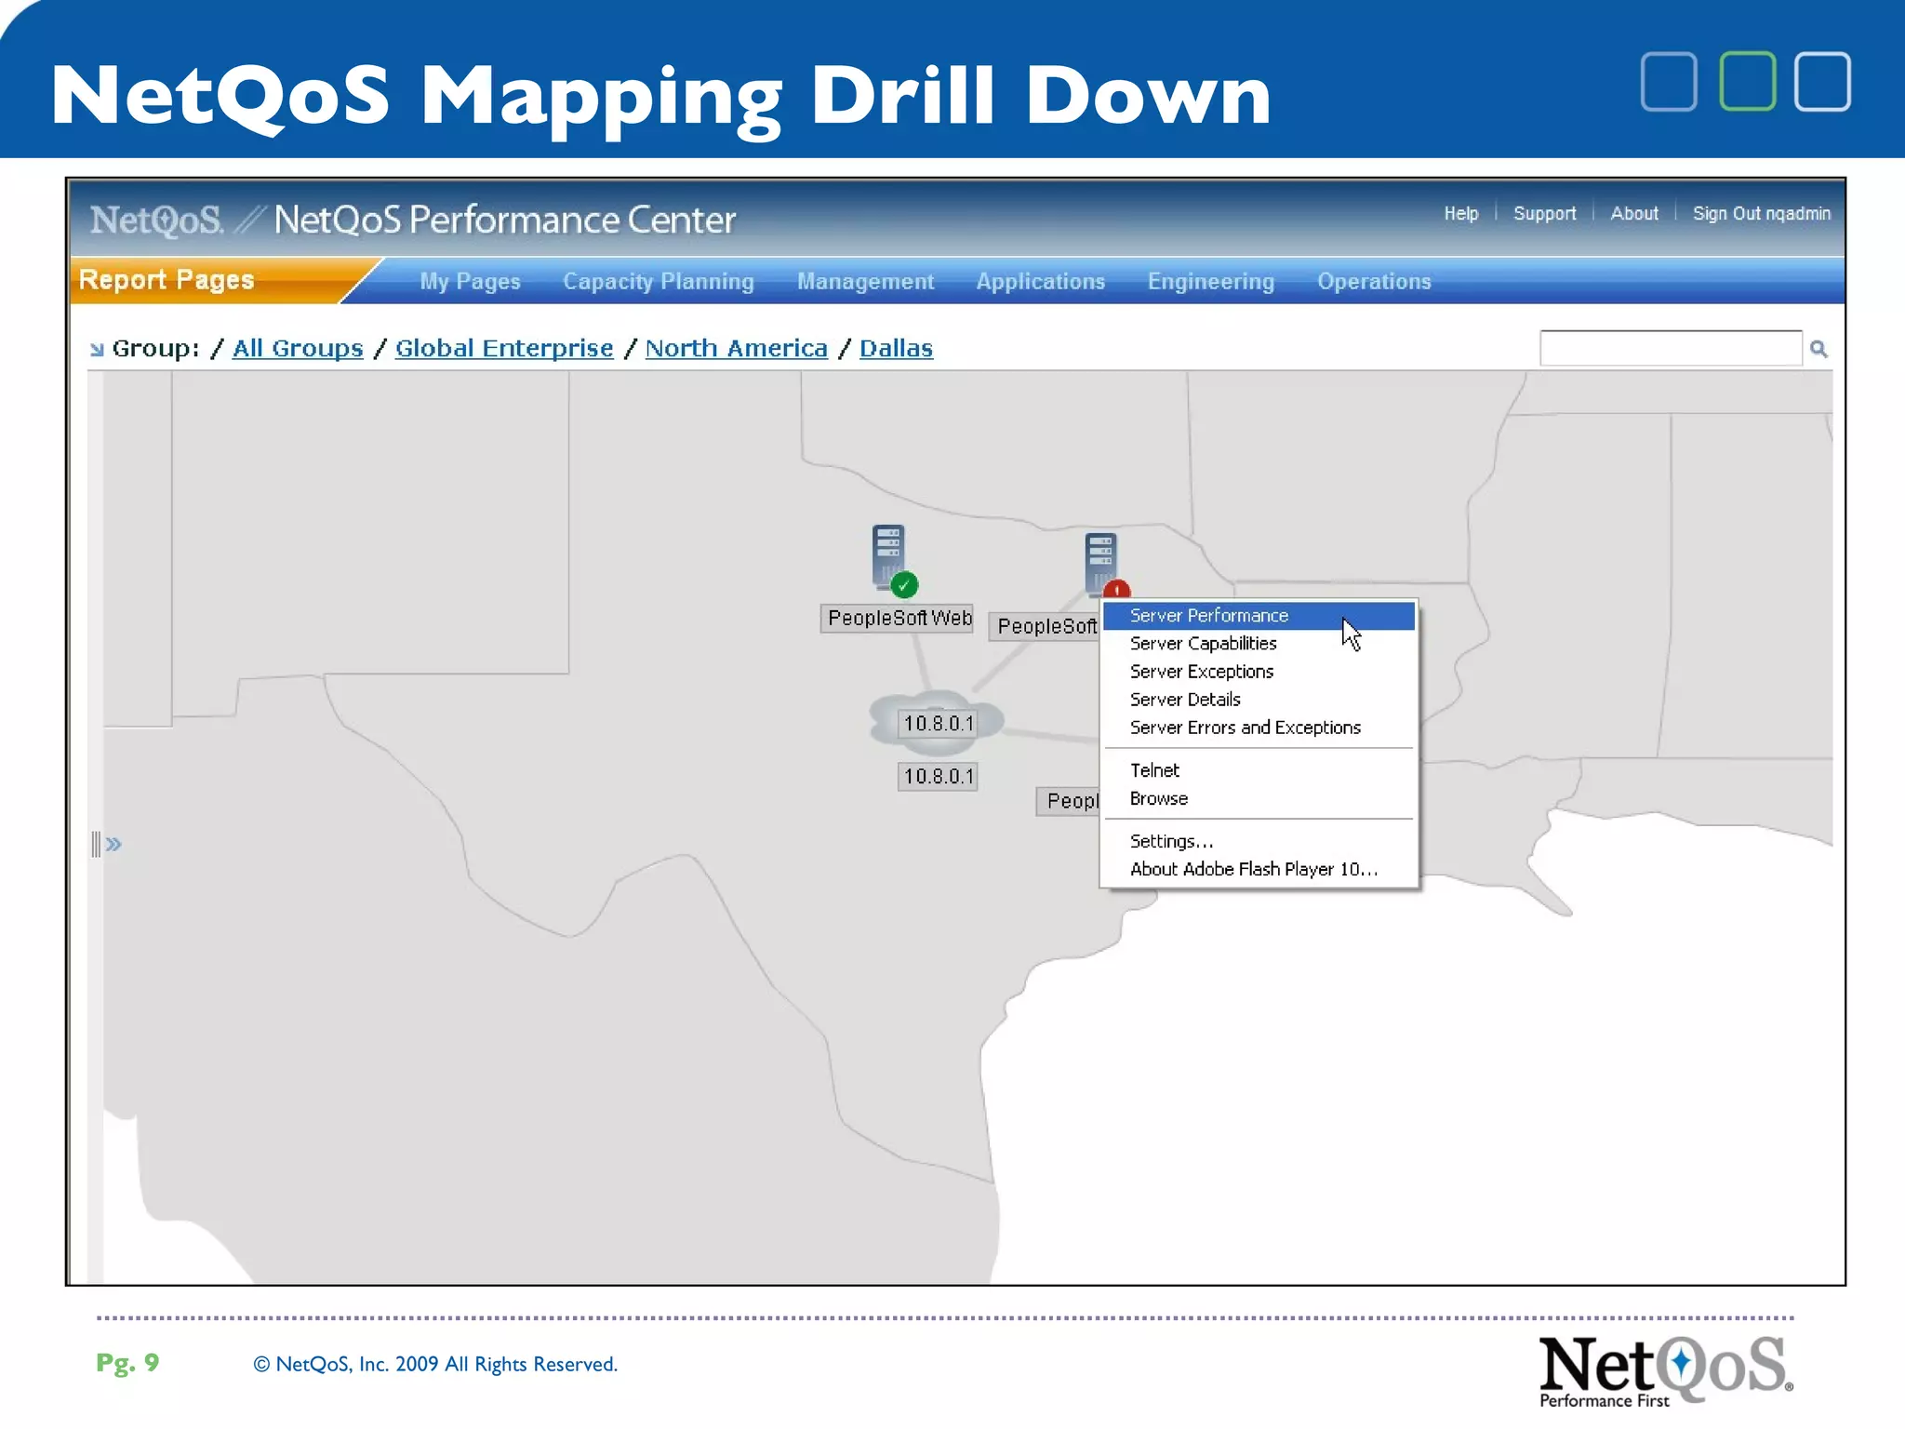Click the red-alert server icon
This screenshot has width=1905, height=1429.
tap(1100, 561)
